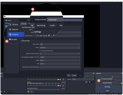Toggle Use Custom Buffer Size checkbox
This screenshot has width=123, height=95.
pos(40,51)
